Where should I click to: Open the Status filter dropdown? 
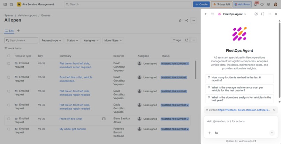(73, 41)
